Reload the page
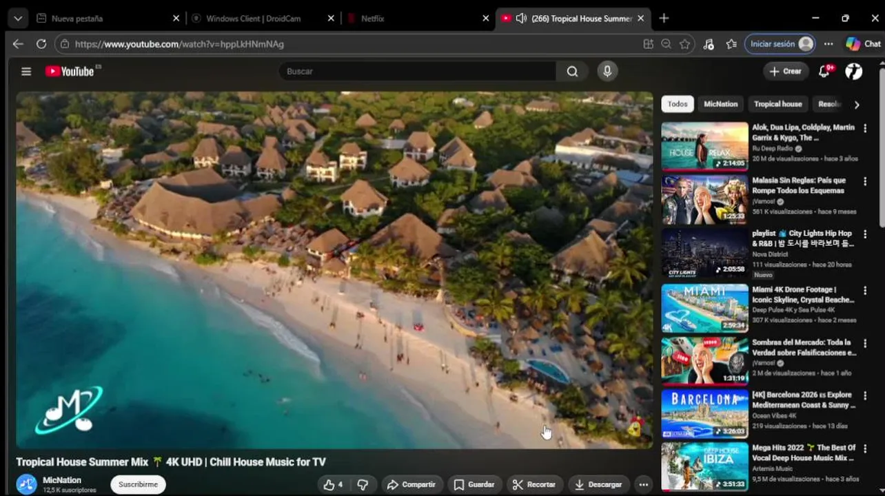This screenshot has height=496, width=885. [x=41, y=44]
